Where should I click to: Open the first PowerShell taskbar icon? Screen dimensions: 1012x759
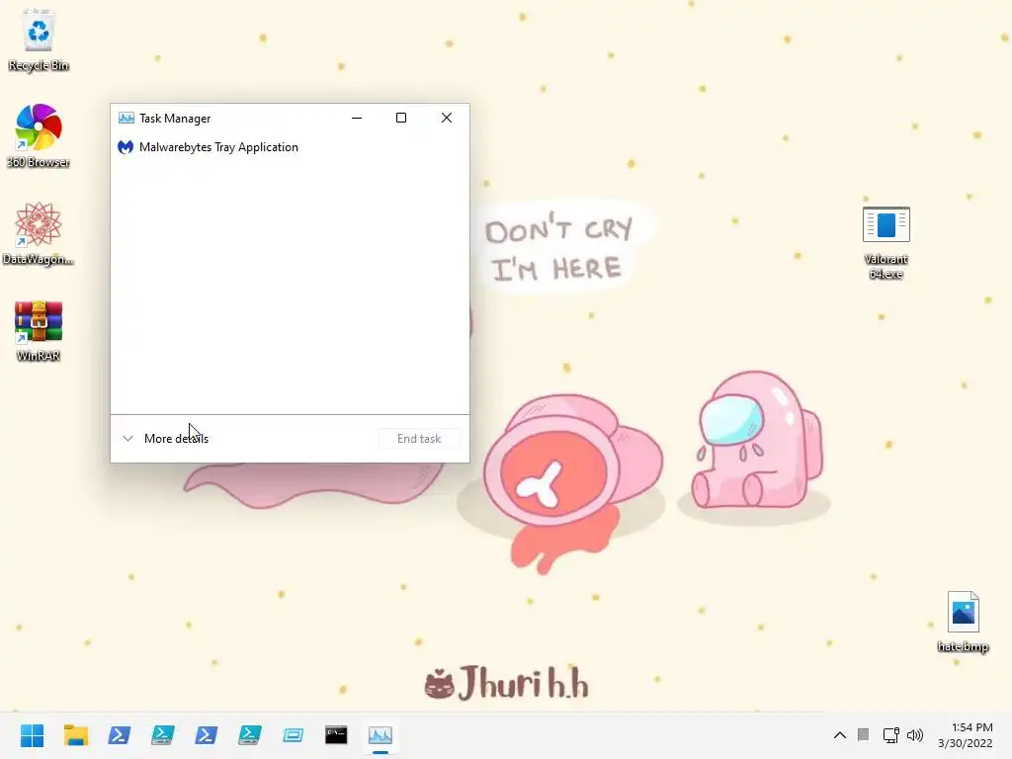pyautogui.click(x=119, y=735)
